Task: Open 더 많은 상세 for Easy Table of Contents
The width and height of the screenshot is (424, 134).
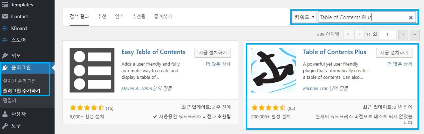Action: tap(218, 64)
